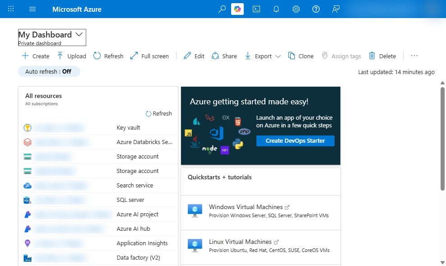Viewport: 446px width, 266px height.
Task: Click Share in the toolbar
Action: [x=224, y=56]
